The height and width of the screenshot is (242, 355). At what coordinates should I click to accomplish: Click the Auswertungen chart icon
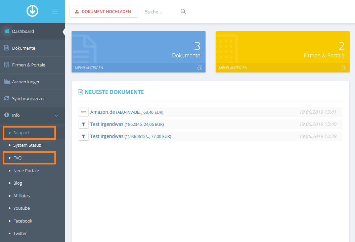pos(7,82)
